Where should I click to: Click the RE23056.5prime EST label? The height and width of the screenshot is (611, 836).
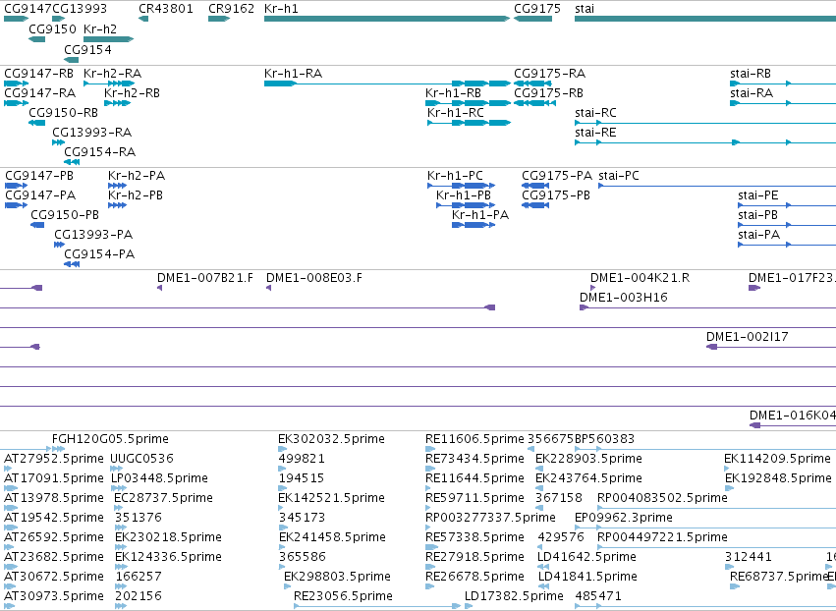343,596
